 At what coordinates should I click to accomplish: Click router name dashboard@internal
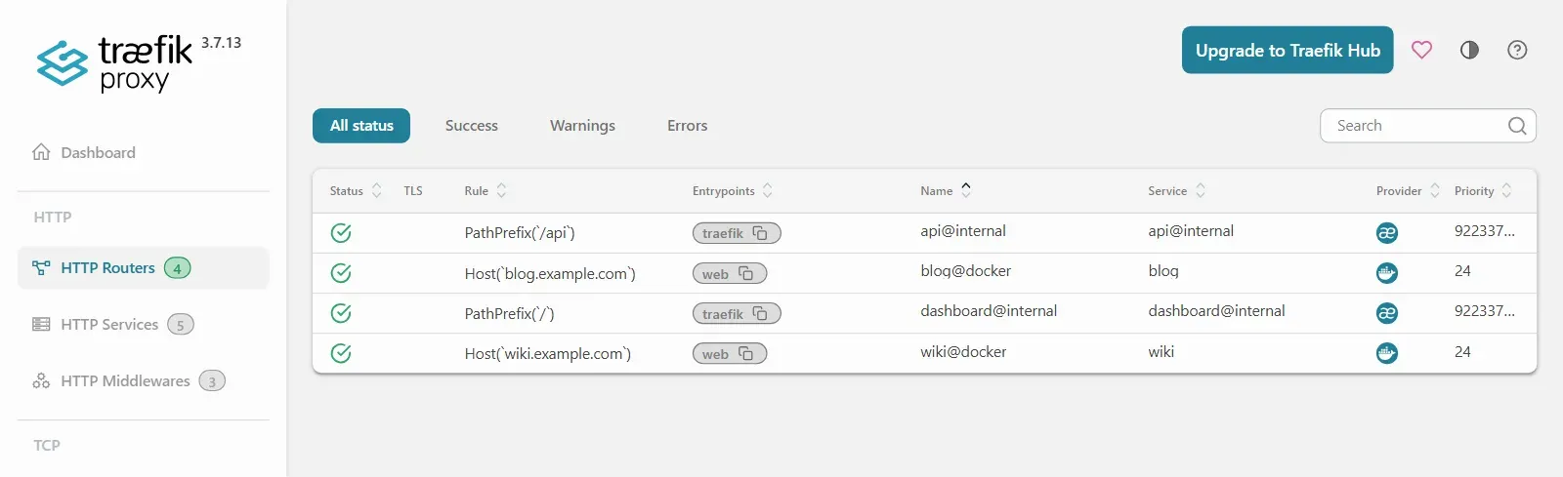(x=989, y=311)
